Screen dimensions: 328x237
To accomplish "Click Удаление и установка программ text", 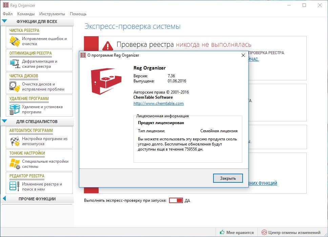I will [42, 109].
